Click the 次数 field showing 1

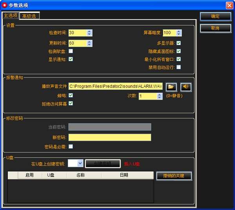click(x=148, y=96)
